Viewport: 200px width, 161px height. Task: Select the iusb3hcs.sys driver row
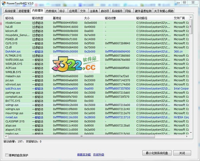[x=97, y=88]
